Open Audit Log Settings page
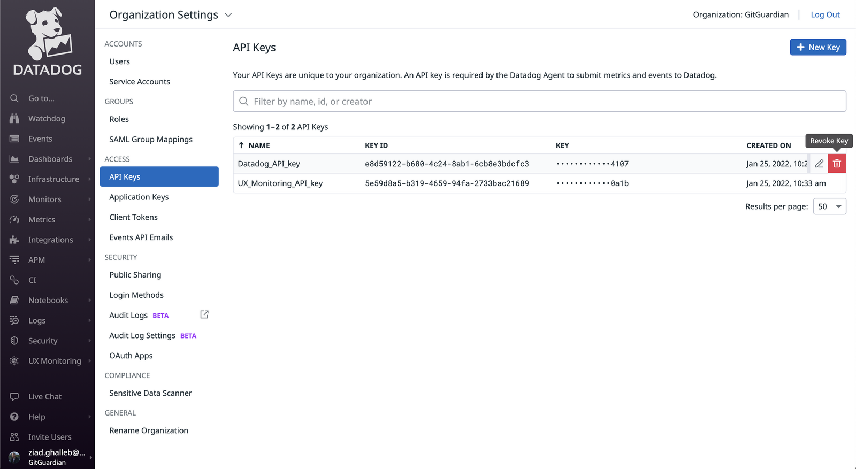The height and width of the screenshot is (469, 856). coord(142,336)
